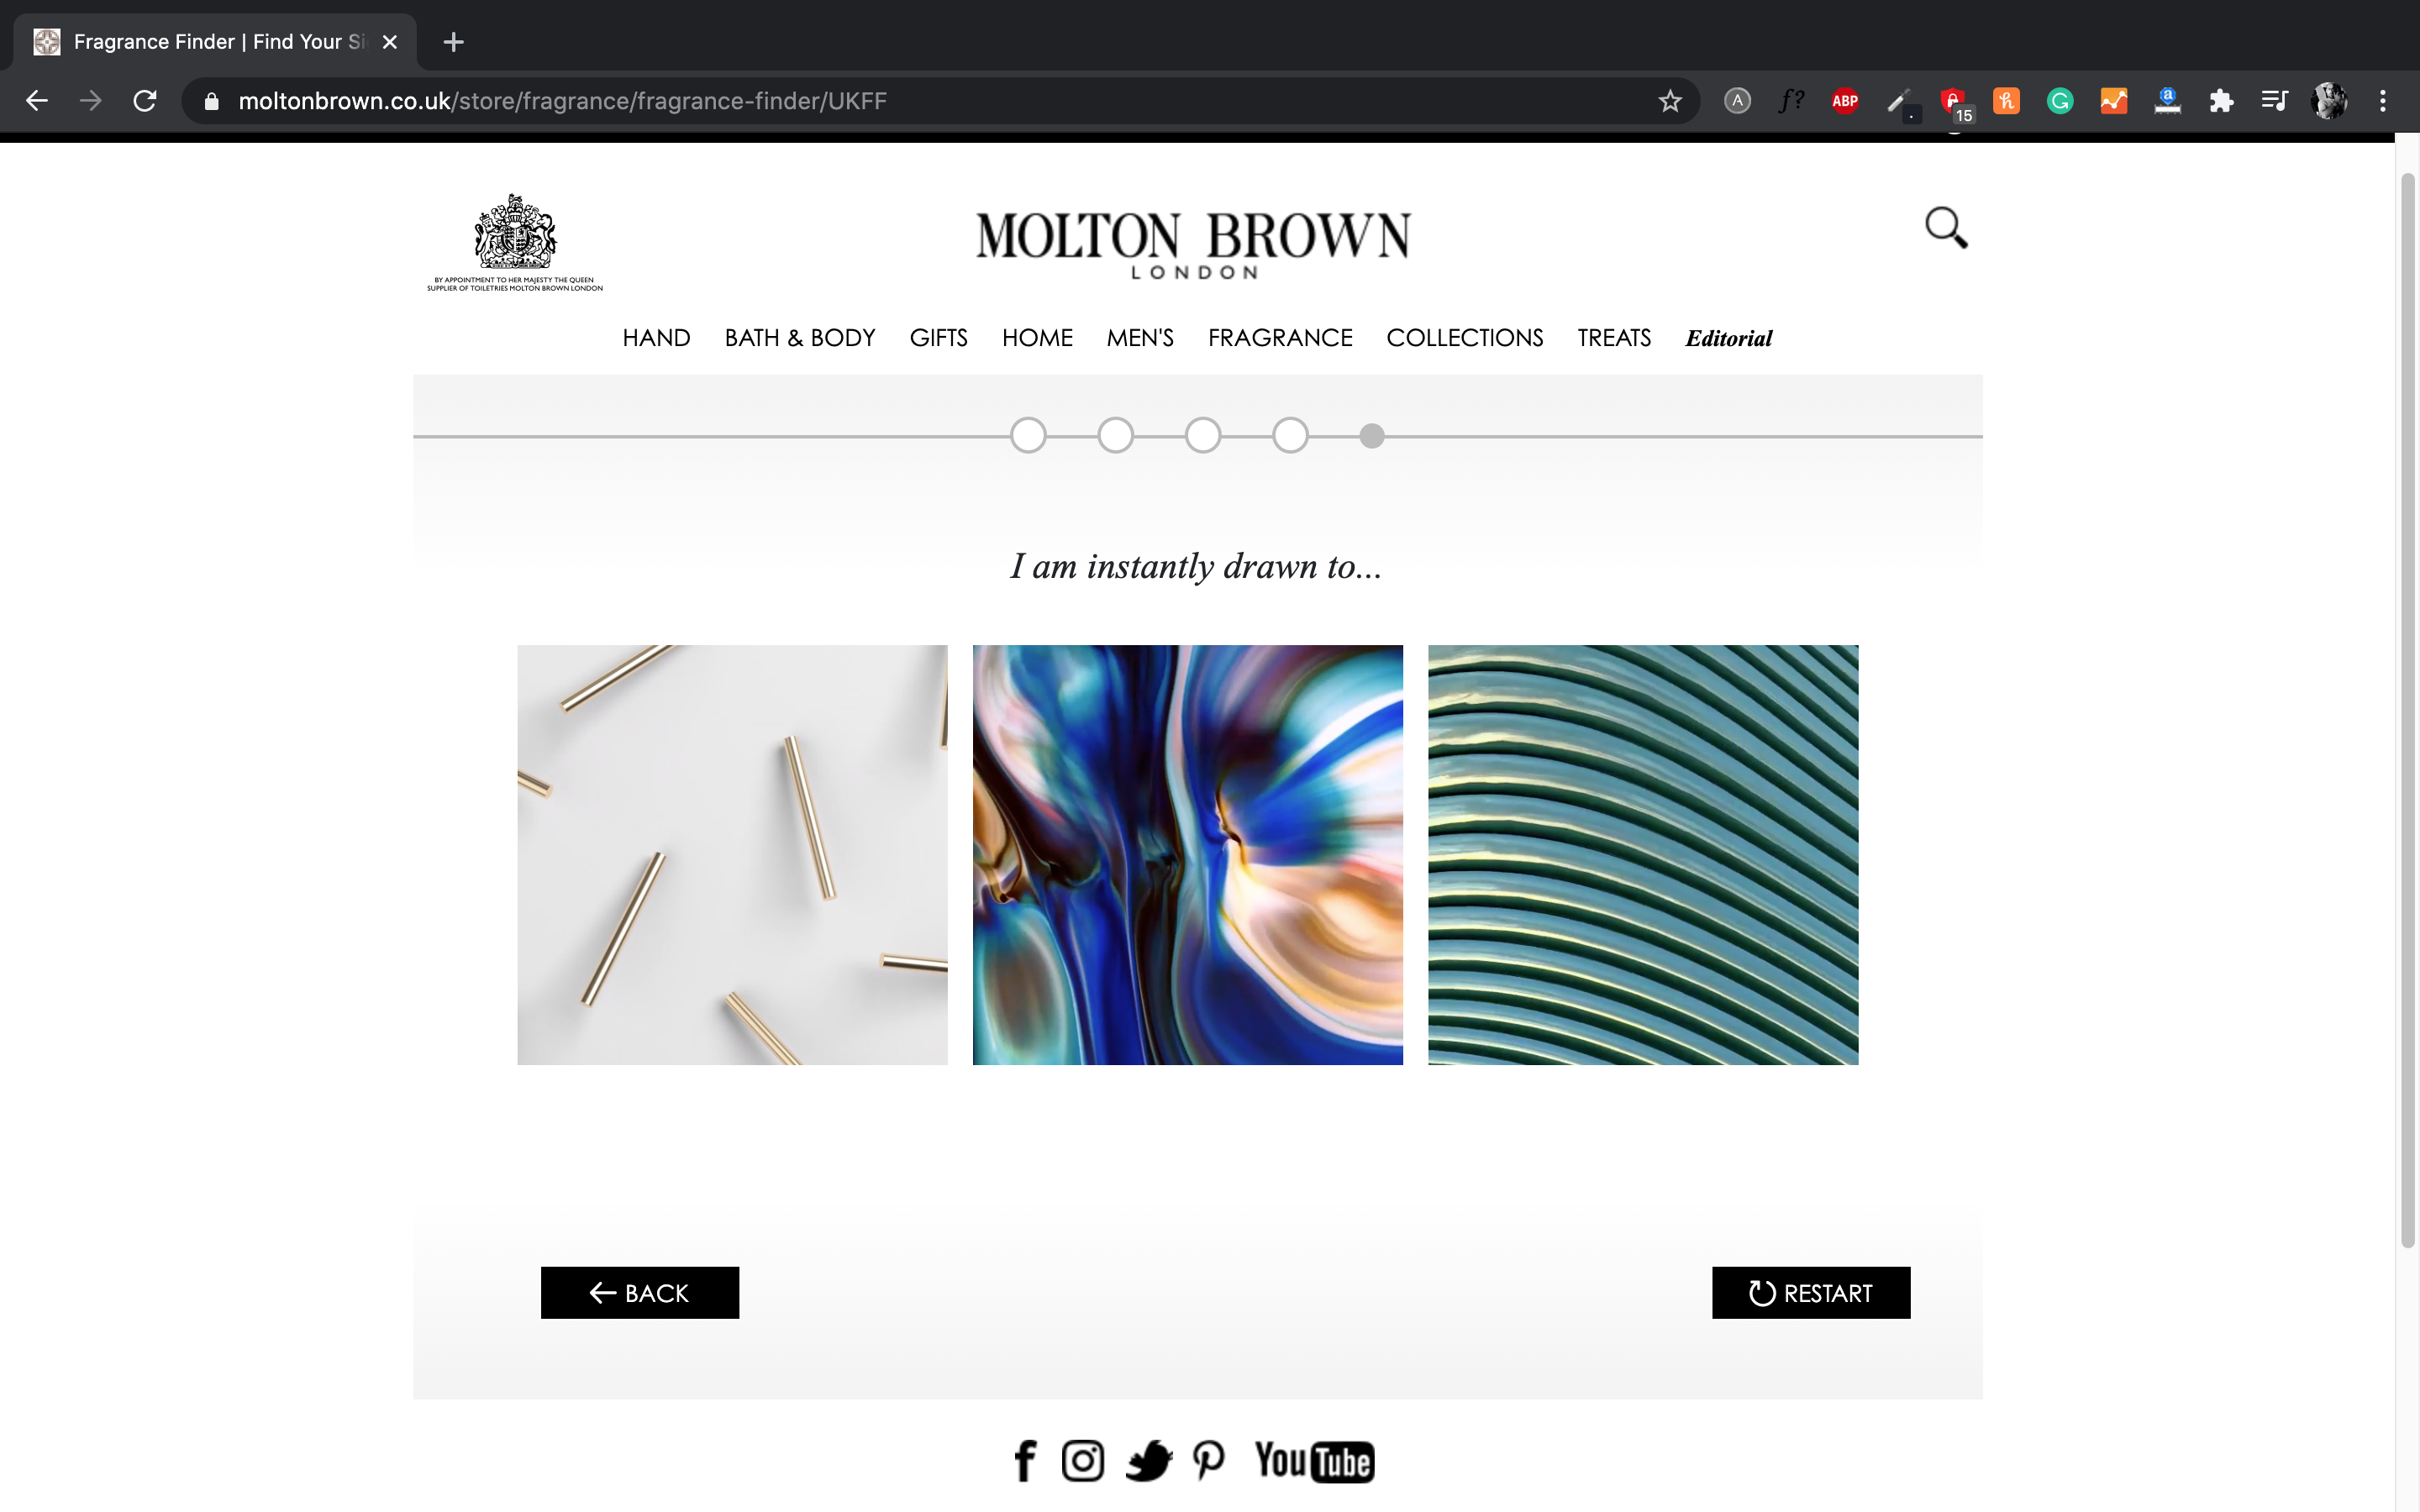Click the BACK button

640,1292
